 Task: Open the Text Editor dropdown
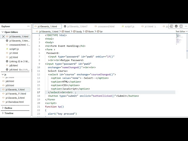point(182,31)
